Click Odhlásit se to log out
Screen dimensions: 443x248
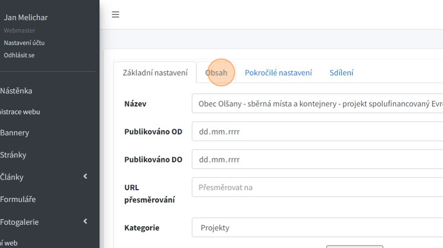[x=19, y=55]
